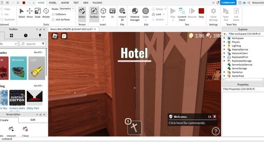Switch to the VIEW ribbon tab
The width and height of the screenshot is (264, 148).
point(85,3)
